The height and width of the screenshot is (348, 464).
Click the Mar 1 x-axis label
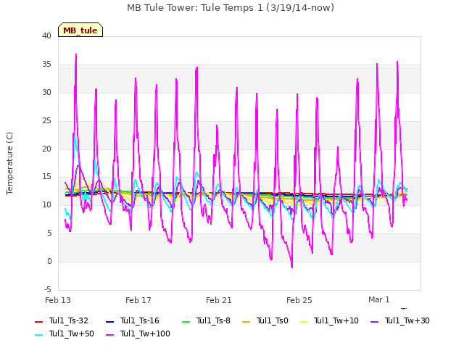pyautogui.click(x=378, y=299)
